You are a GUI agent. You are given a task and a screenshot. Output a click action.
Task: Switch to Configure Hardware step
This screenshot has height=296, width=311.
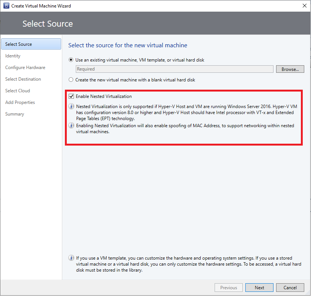(x=25, y=68)
